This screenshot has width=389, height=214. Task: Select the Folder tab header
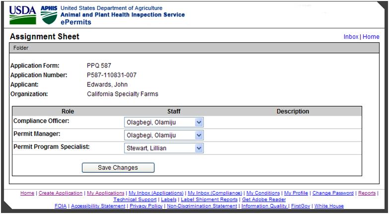pyautogui.click(x=21, y=48)
